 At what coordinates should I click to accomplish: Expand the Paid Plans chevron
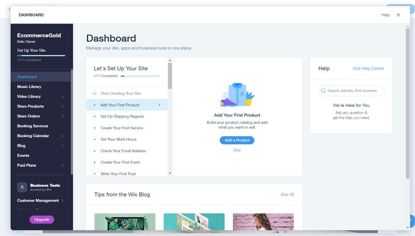(x=62, y=166)
